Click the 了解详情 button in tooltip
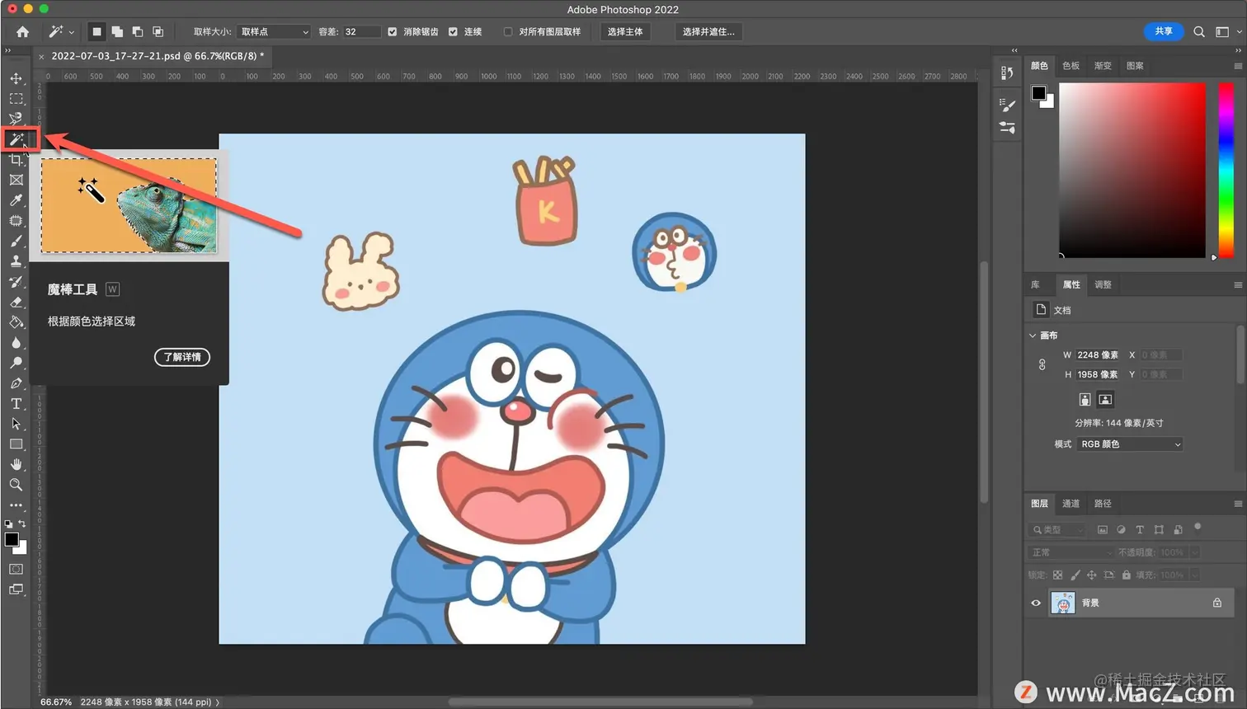This screenshot has width=1247, height=709. coord(182,357)
